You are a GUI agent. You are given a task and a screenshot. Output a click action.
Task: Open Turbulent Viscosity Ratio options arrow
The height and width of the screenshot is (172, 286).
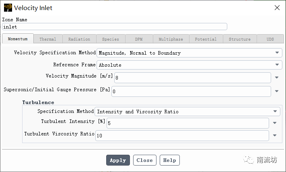(x=275, y=135)
